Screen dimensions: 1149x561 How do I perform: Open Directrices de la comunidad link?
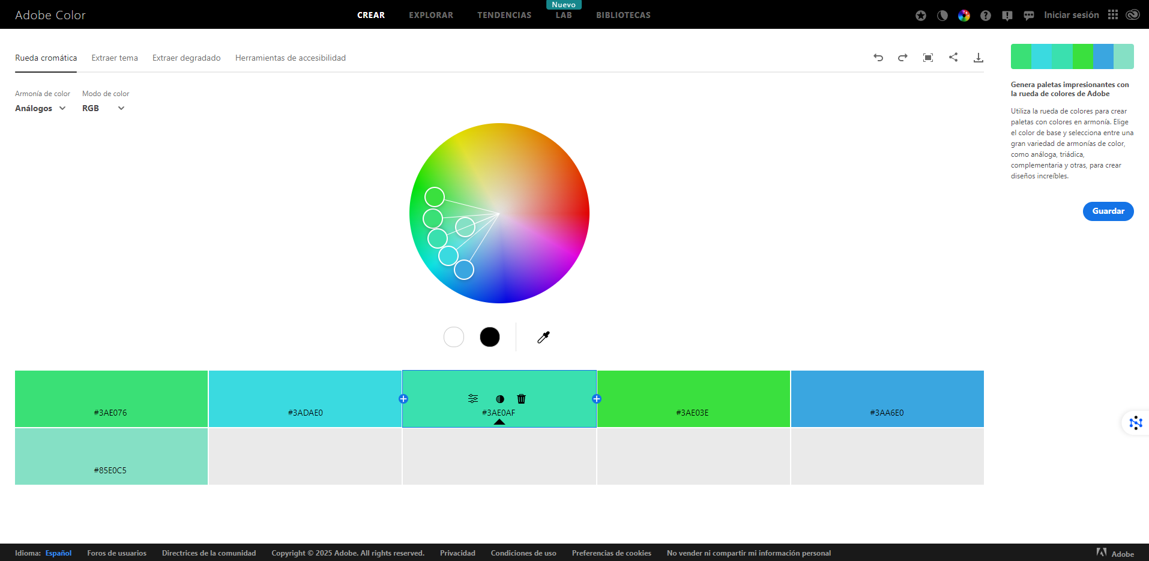209,553
